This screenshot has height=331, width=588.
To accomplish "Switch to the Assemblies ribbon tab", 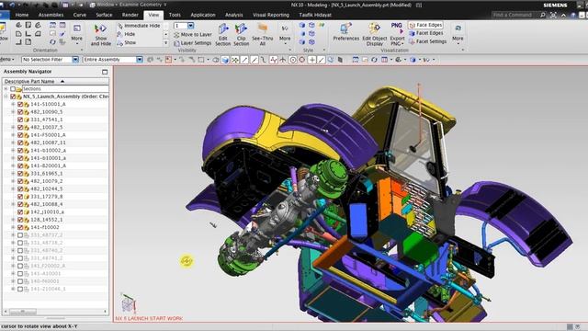I will click(x=51, y=15).
